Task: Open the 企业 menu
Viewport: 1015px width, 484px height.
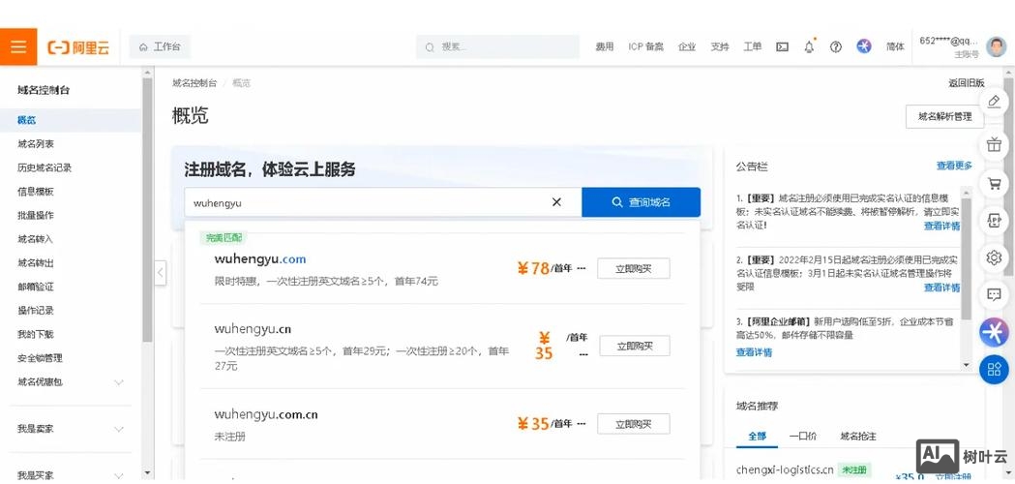Action: pyautogui.click(x=687, y=47)
